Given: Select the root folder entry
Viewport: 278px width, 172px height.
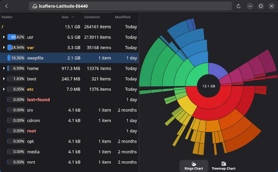Looking at the screenshot, I should click(31, 131).
